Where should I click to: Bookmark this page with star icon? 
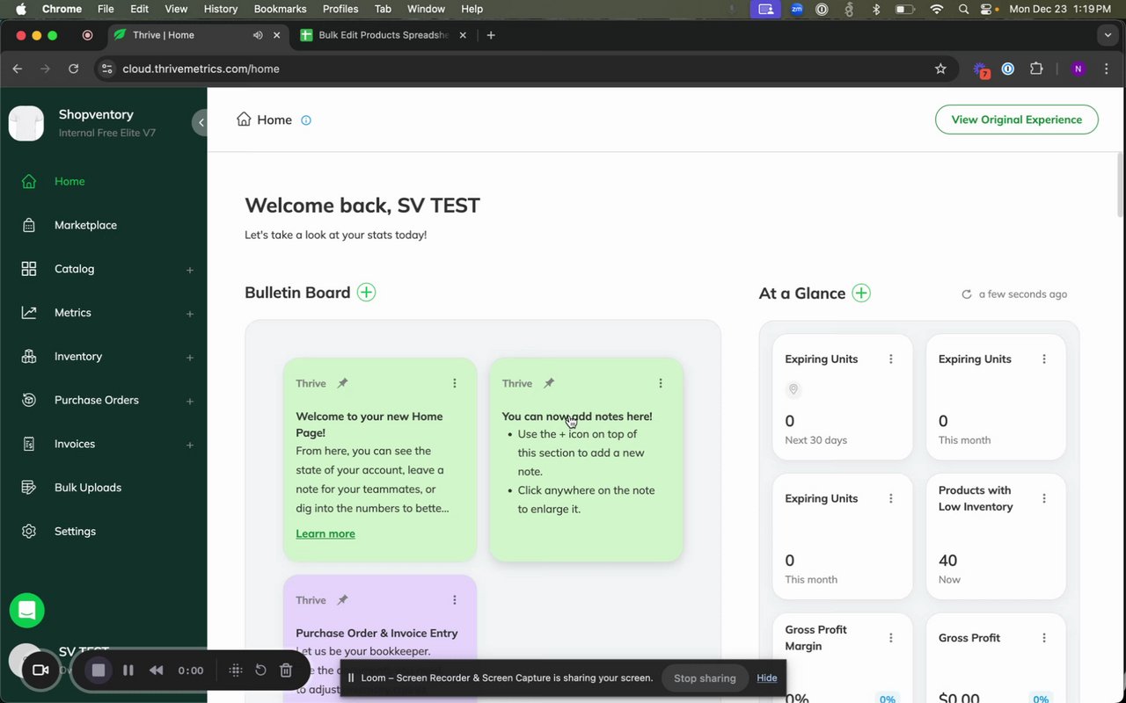940,69
